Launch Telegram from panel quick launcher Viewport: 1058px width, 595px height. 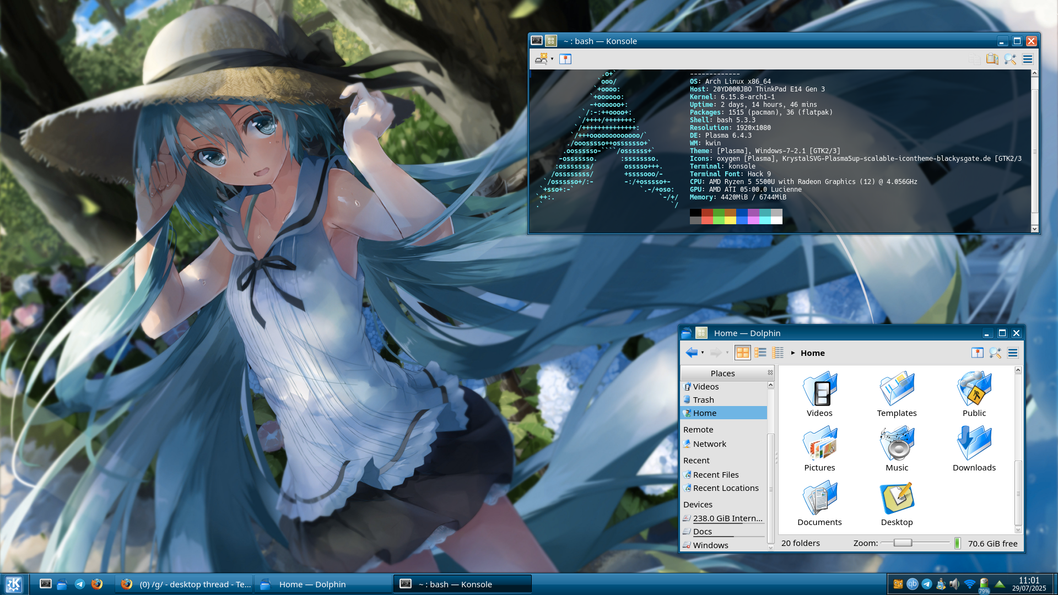80,584
